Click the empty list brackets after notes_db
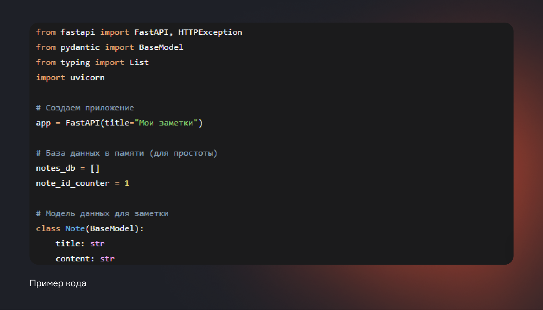 95,168
